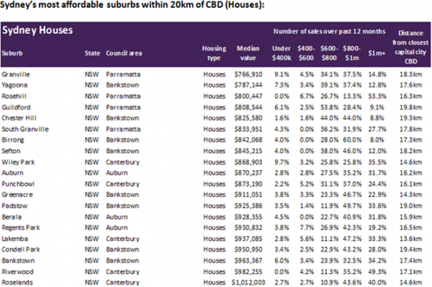Click the Distance from closest capital city CBD header
Screen dimensions: 432x287
tap(411, 47)
